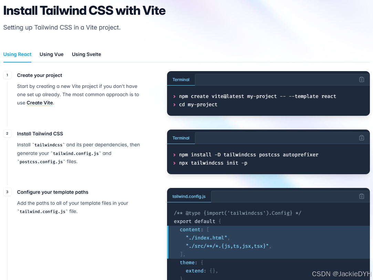Viewport: 373px width, 280px height.
Task: Copy the tailwind.config.js code snippet
Action: click(x=361, y=195)
